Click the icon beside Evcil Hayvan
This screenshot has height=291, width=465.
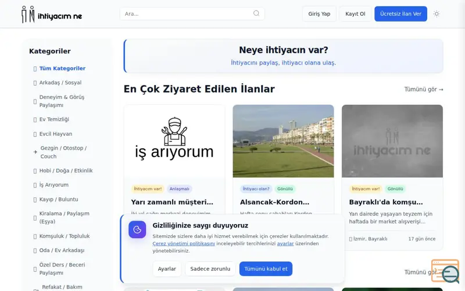tap(35, 134)
